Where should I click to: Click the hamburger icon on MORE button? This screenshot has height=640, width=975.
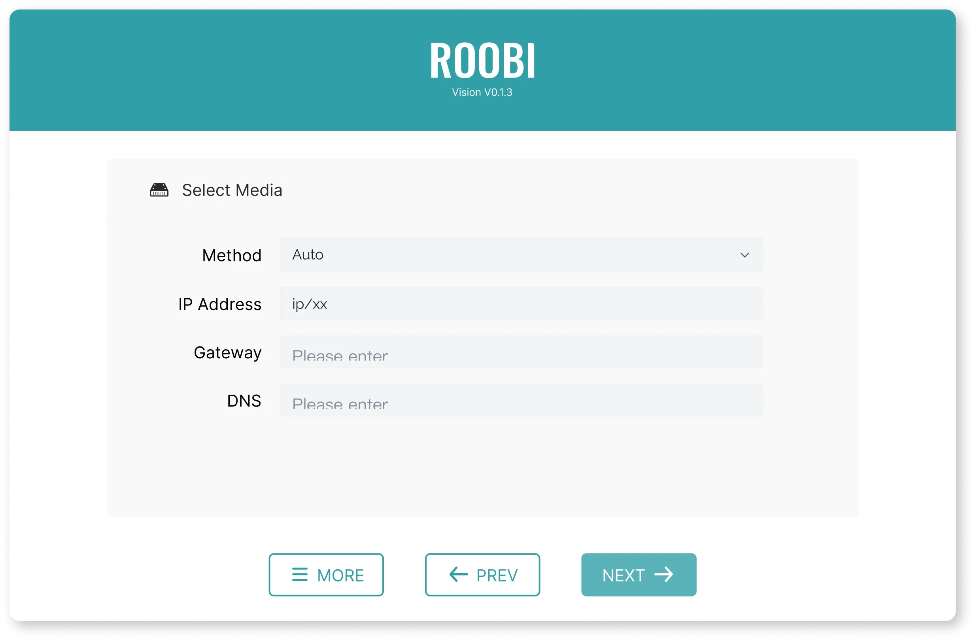tap(299, 574)
